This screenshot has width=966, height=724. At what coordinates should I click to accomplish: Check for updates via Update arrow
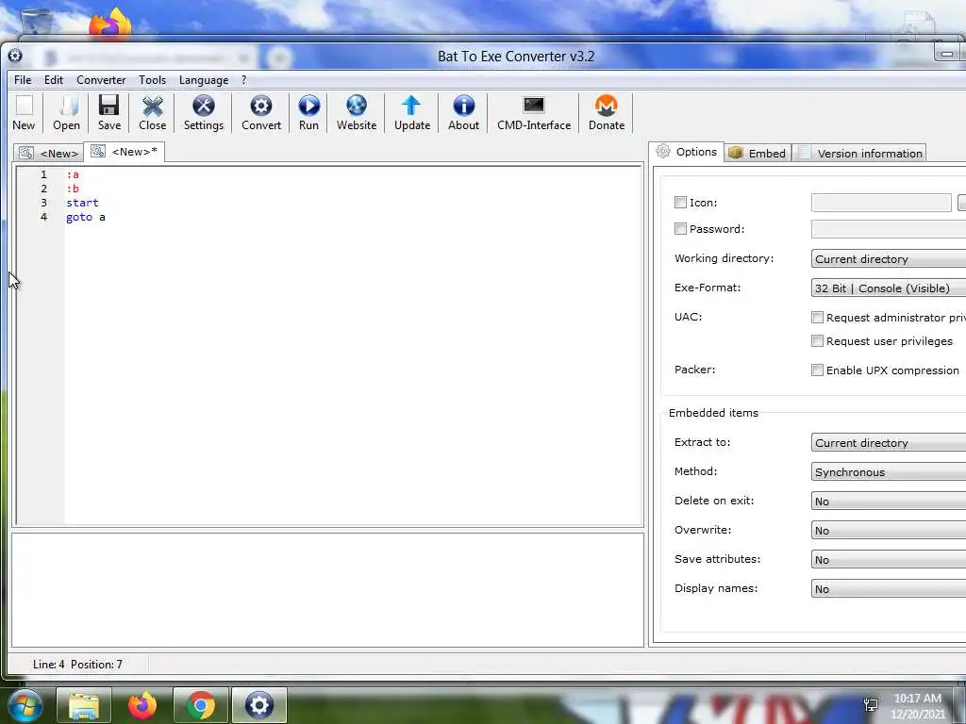pos(411,113)
